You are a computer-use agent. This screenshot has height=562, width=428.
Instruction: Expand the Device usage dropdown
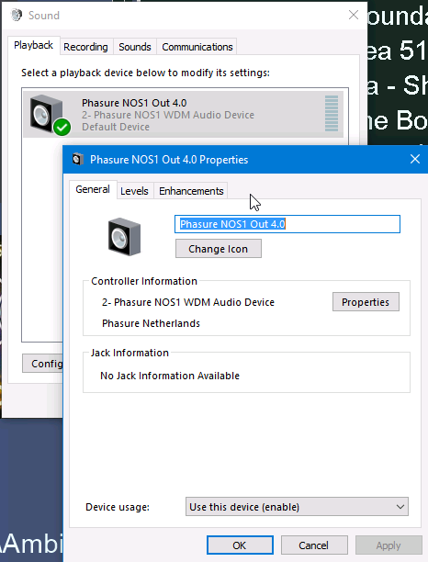[297, 507]
